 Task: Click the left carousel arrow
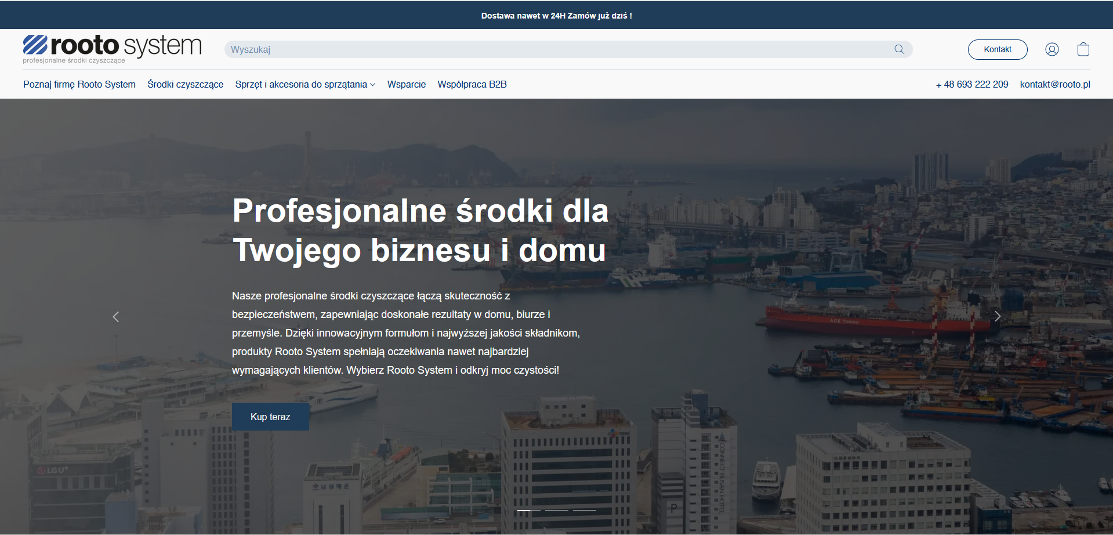(115, 317)
